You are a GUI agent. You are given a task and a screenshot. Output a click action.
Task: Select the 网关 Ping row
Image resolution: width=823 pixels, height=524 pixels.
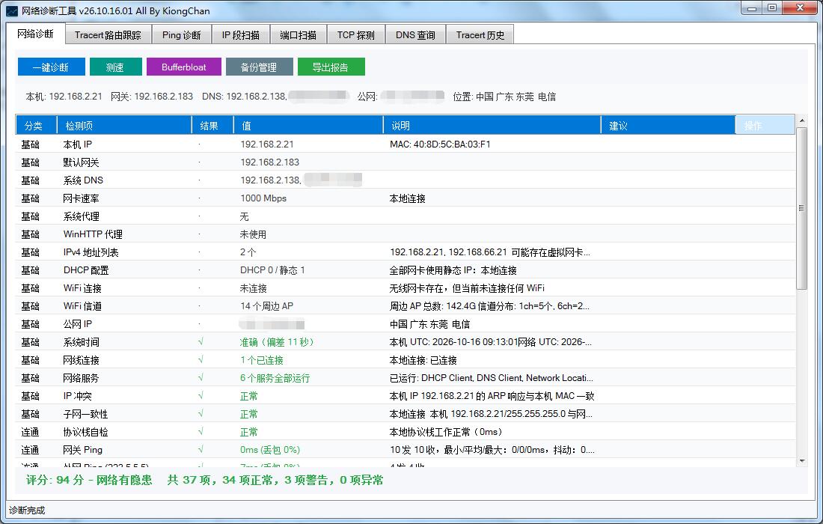pos(406,450)
